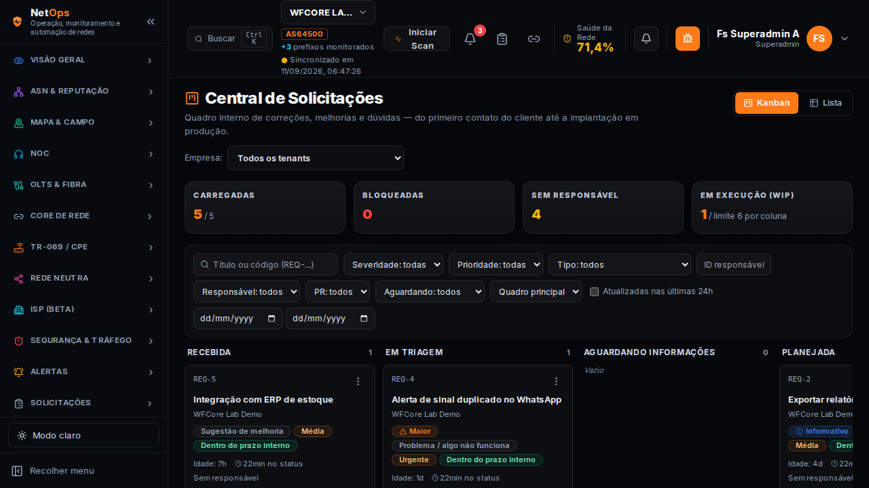Open notifications bell with badge 3
This screenshot has height=488, width=869.
[470, 39]
